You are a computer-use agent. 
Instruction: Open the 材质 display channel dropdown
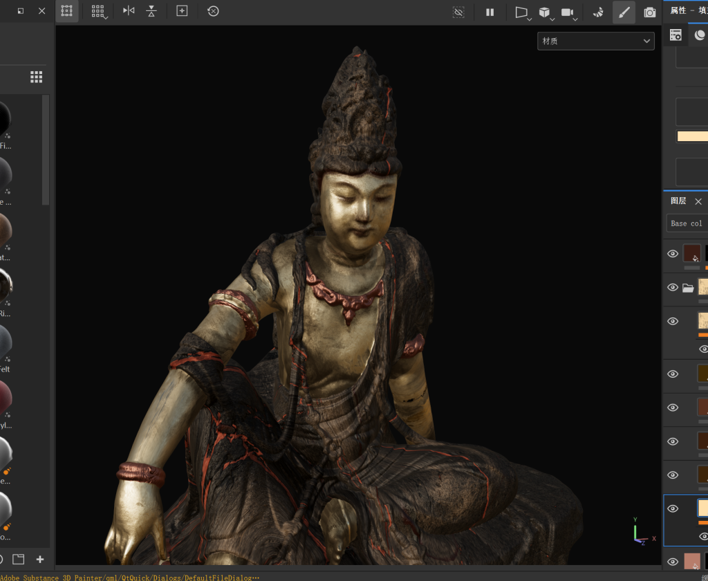pyautogui.click(x=595, y=41)
